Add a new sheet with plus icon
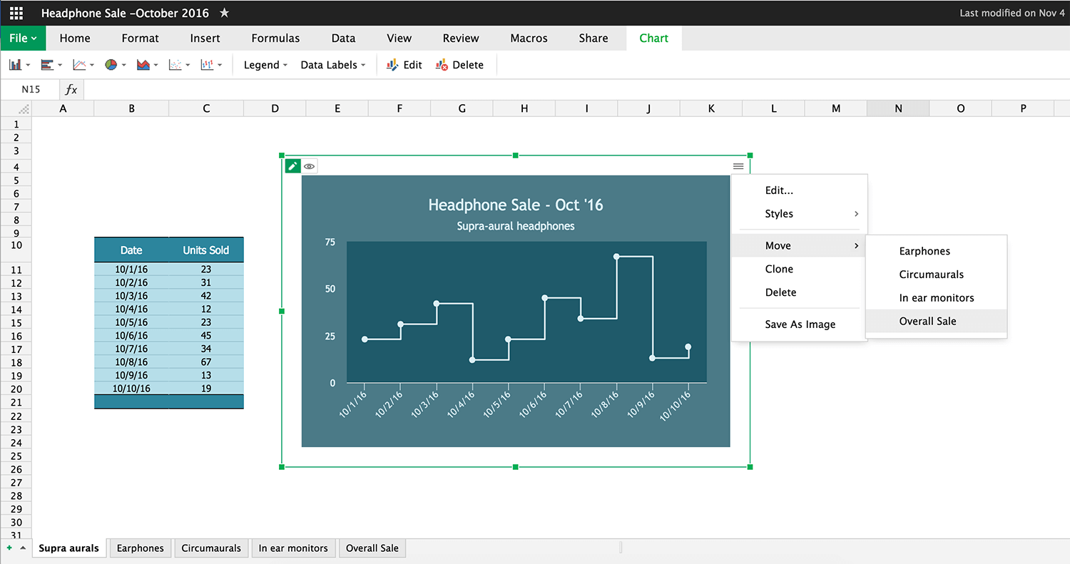 [x=9, y=548]
